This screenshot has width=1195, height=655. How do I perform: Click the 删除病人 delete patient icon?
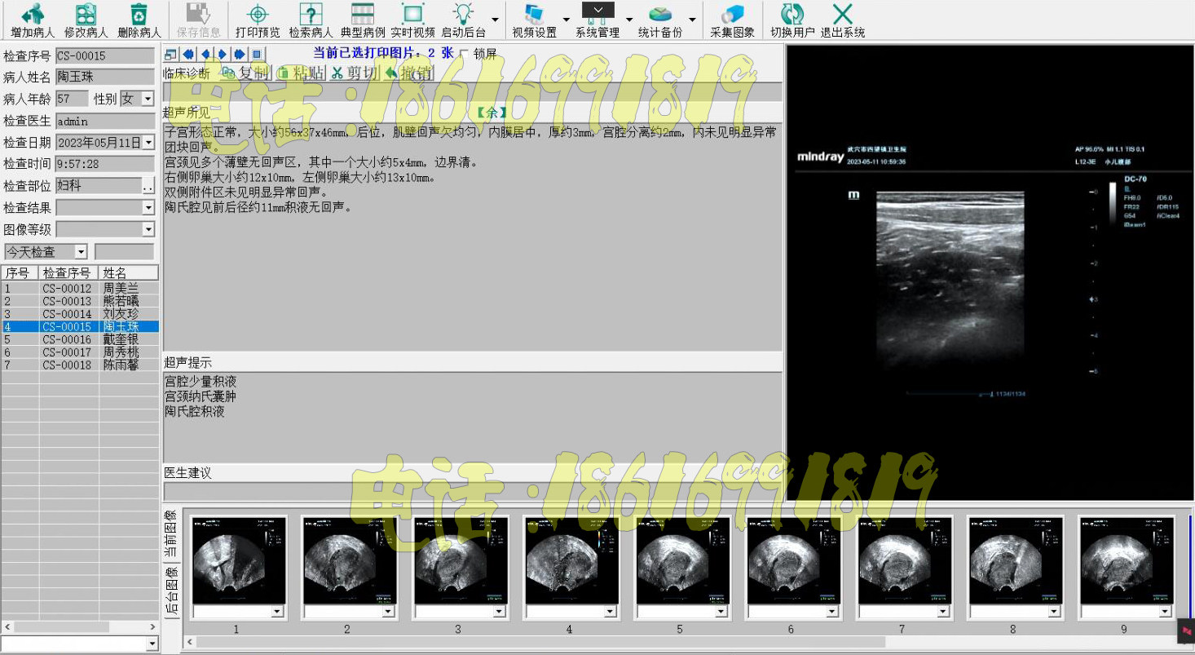coord(139,14)
